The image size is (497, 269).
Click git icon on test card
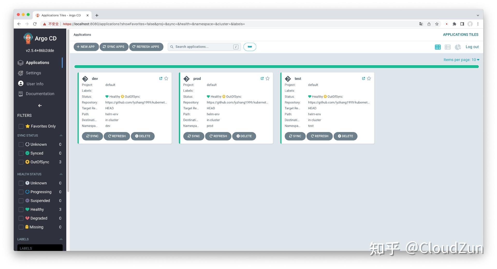tap(288, 79)
